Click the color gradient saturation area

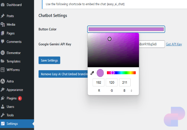pos(113,50)
